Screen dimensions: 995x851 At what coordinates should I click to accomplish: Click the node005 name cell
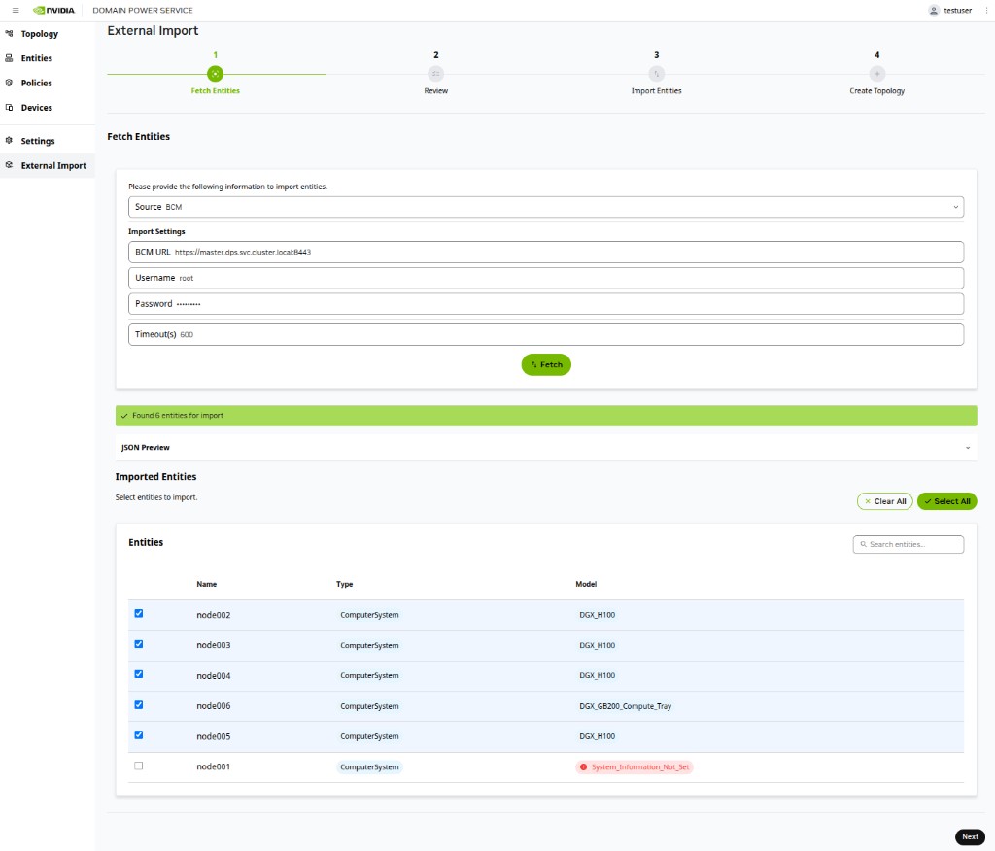click(213, 736)
